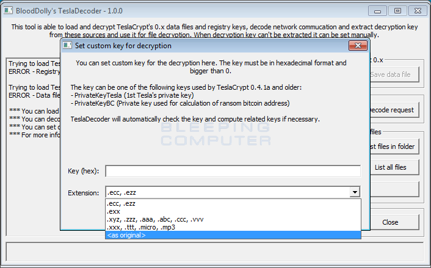The height and width of the screenshot is (268, 431).
Task: Click the files in folder button
Action: 394,147
